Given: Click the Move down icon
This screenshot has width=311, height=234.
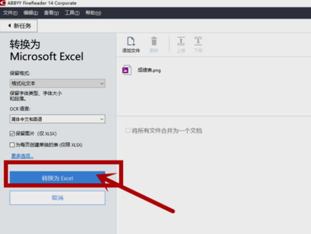Looking at the screenshot, I should (198, 41).
